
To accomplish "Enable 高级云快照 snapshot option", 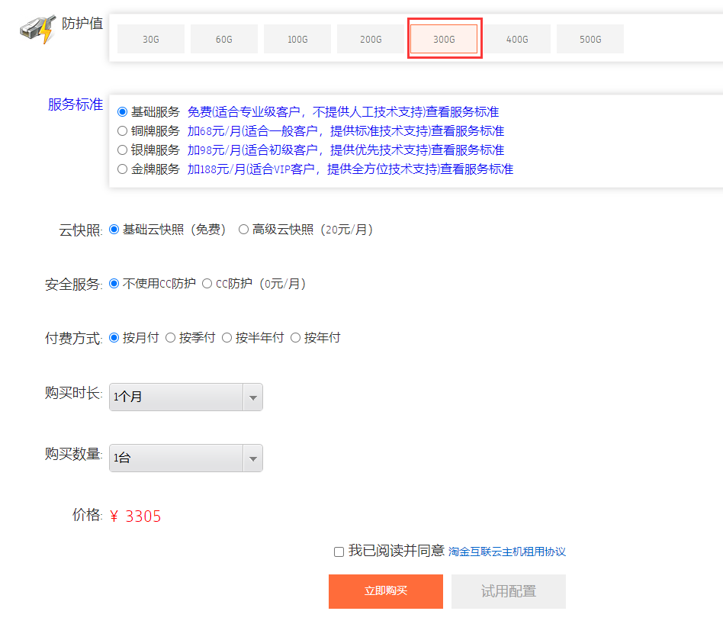I will pos(244,229).
